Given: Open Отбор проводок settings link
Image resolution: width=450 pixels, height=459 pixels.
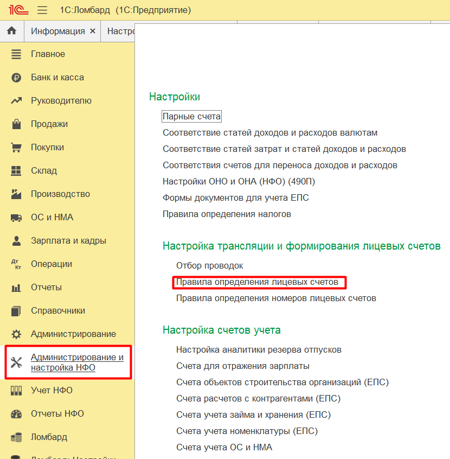Looking at the screenshot, I should point(209,266).
